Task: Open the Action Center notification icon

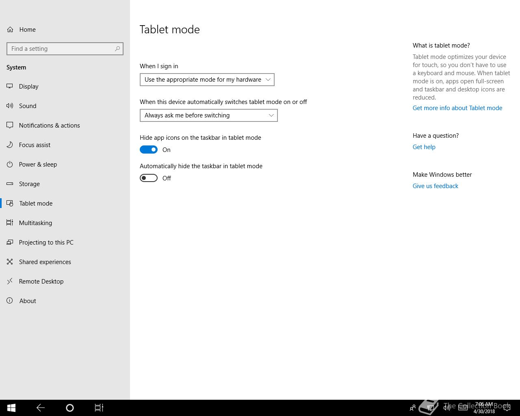Action: pyautogui.click(x=507, y=408)
